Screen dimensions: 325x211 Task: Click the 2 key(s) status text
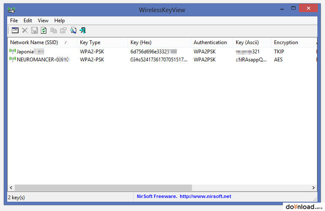click(16, 198)
